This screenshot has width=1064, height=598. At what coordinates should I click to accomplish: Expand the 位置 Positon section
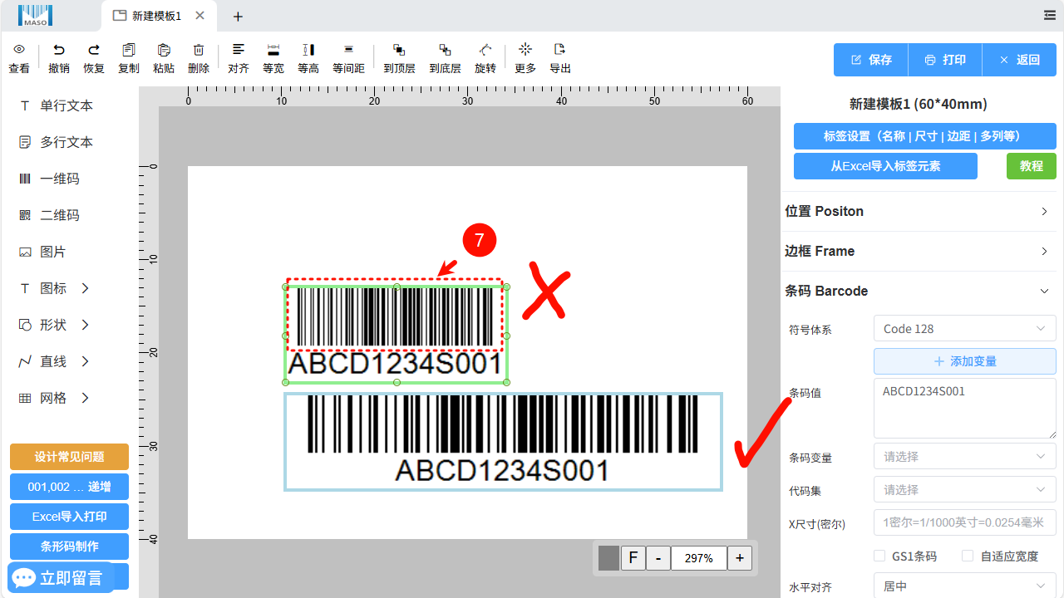pos(919,211)
